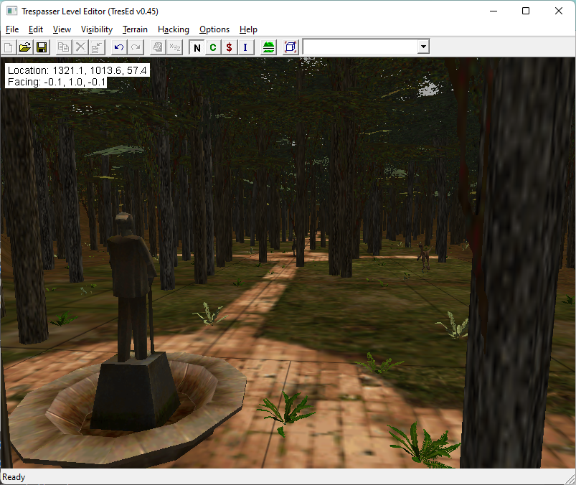Copy the selected object
Viewport: 576px width, 485px height.
pyautogui.click(x=64, y=47)
